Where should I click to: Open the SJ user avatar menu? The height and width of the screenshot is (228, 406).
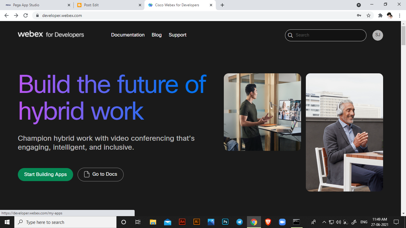[x=378, y=35]
